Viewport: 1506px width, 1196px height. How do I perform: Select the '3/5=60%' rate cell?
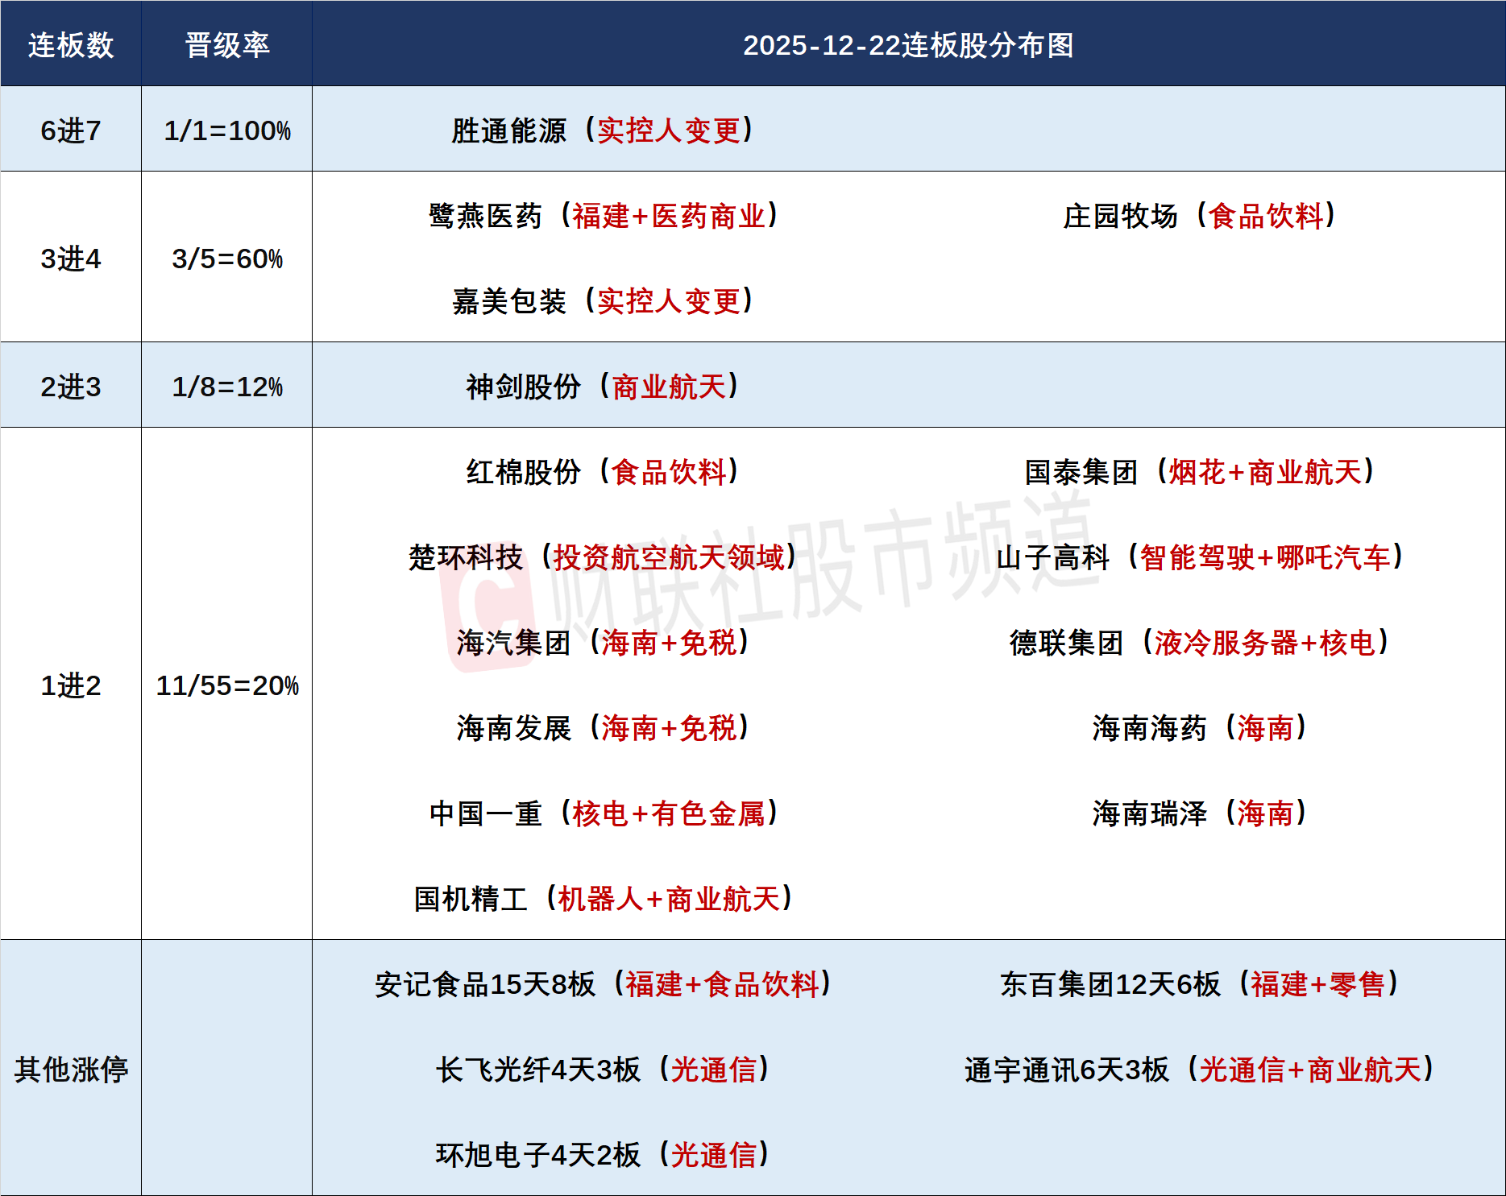click(227, 259)
